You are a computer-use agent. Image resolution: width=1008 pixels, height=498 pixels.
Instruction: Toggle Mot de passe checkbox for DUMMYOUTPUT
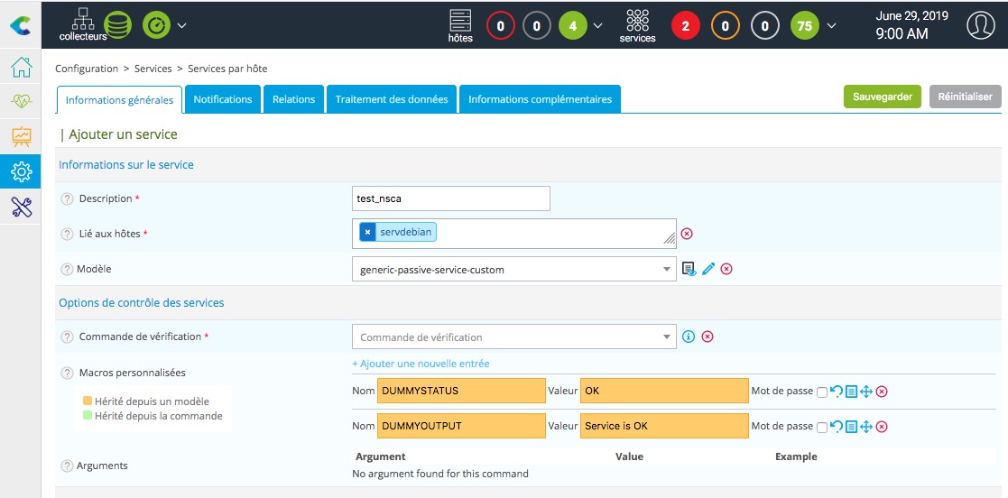pyautogui.click(x=821, y=427)
